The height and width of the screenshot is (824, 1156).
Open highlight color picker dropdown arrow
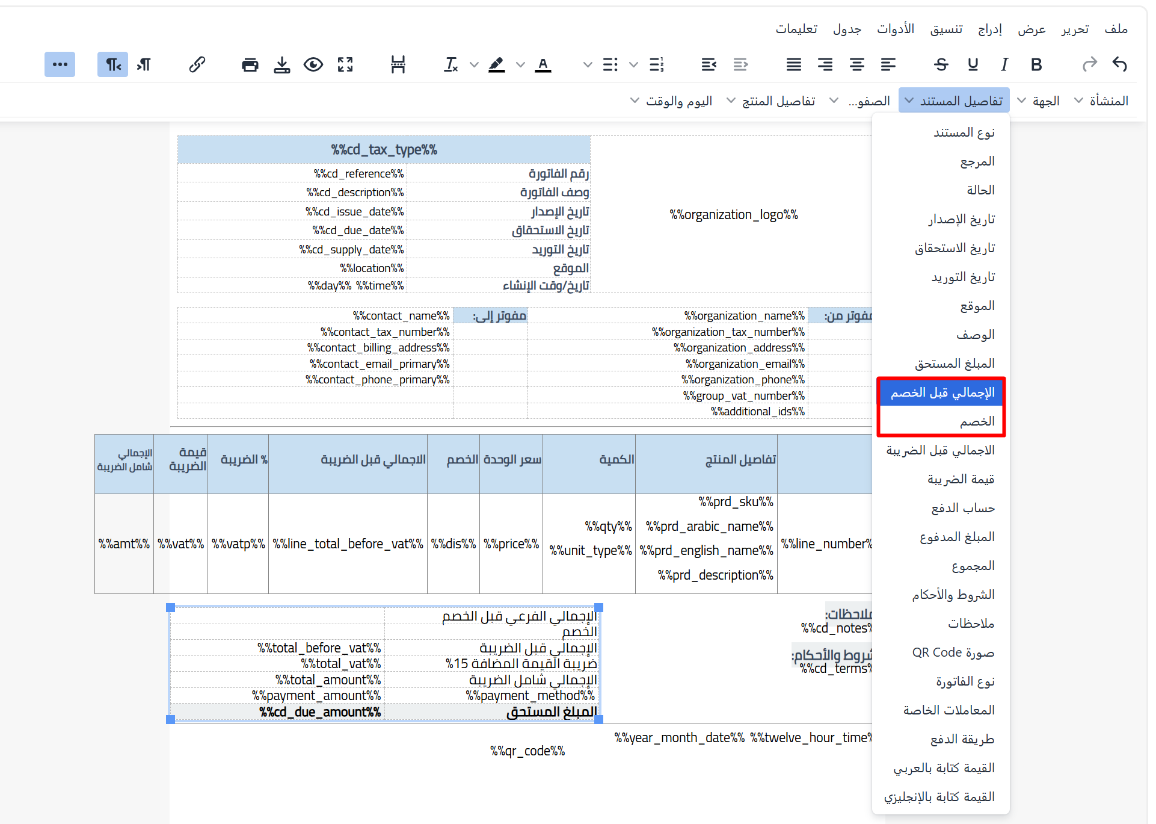coord(474,64)
